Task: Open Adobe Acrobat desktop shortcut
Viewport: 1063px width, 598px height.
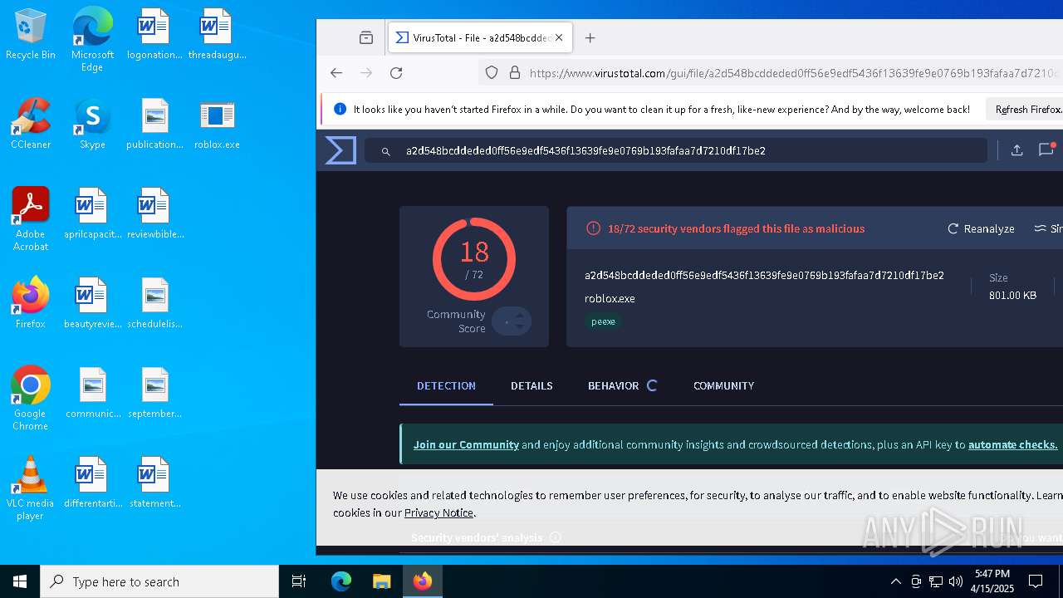Action: click(x=31, y=219)
